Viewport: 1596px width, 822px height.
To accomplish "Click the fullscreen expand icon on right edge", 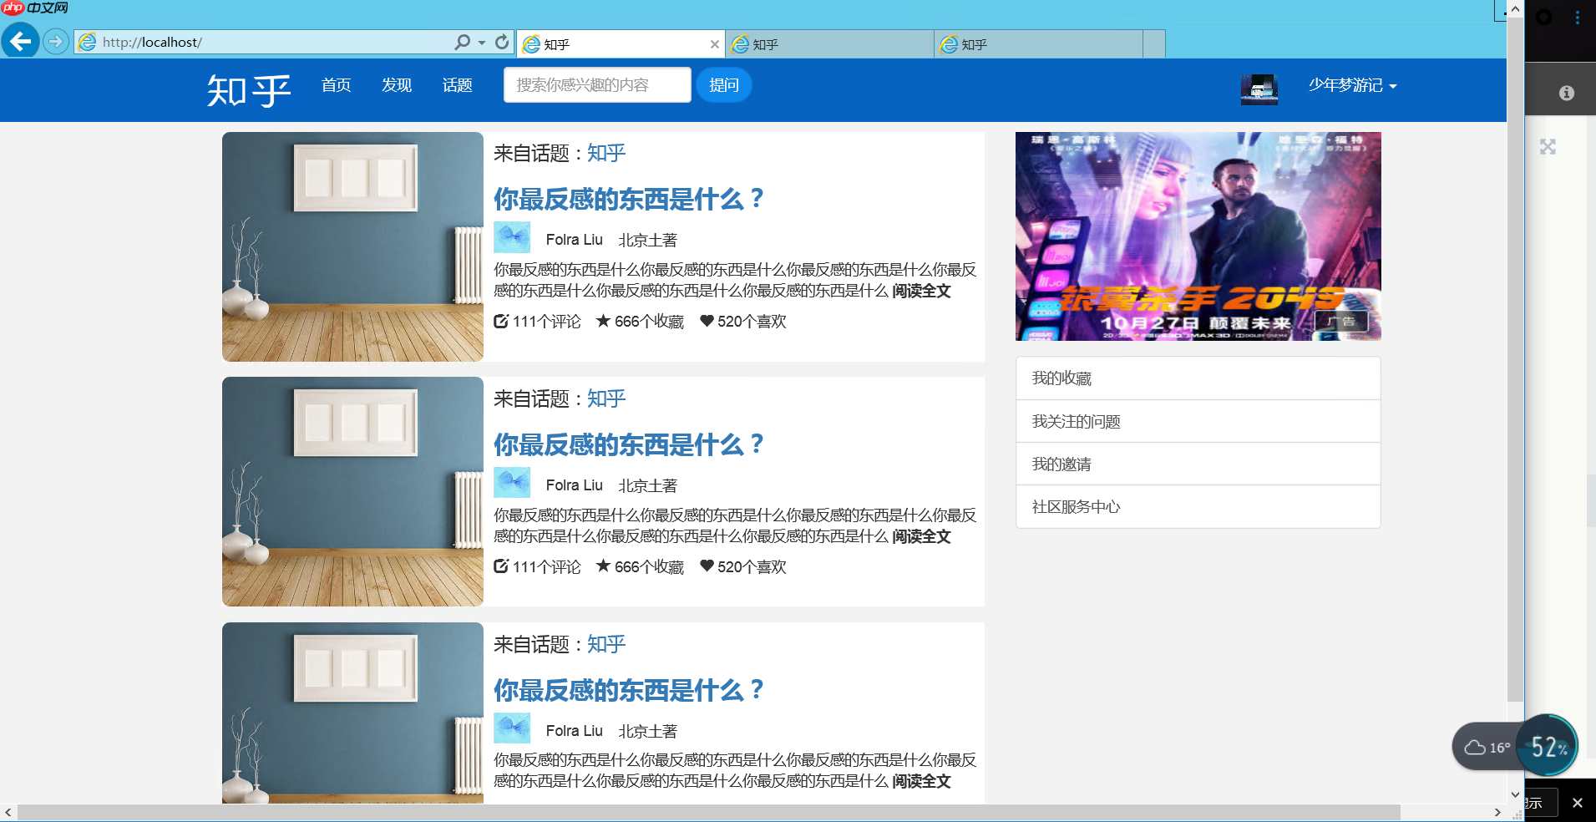I will pyautogui.click(x=1548, y=146).
